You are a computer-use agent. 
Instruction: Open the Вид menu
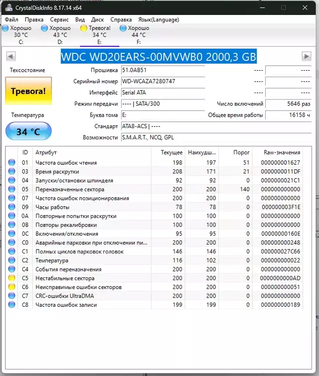click(x=80, y=19)
